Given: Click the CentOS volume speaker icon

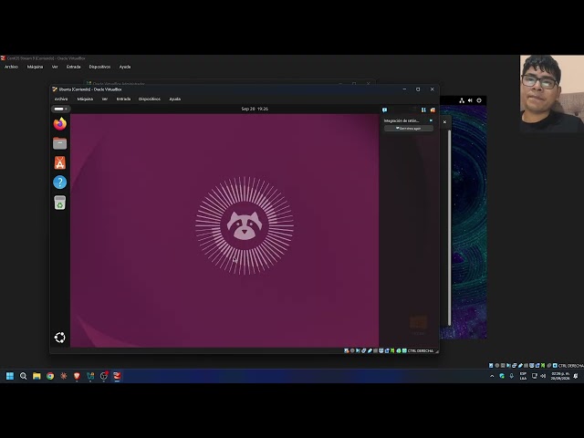Looking at the screenshot, I should coord(470,100).
